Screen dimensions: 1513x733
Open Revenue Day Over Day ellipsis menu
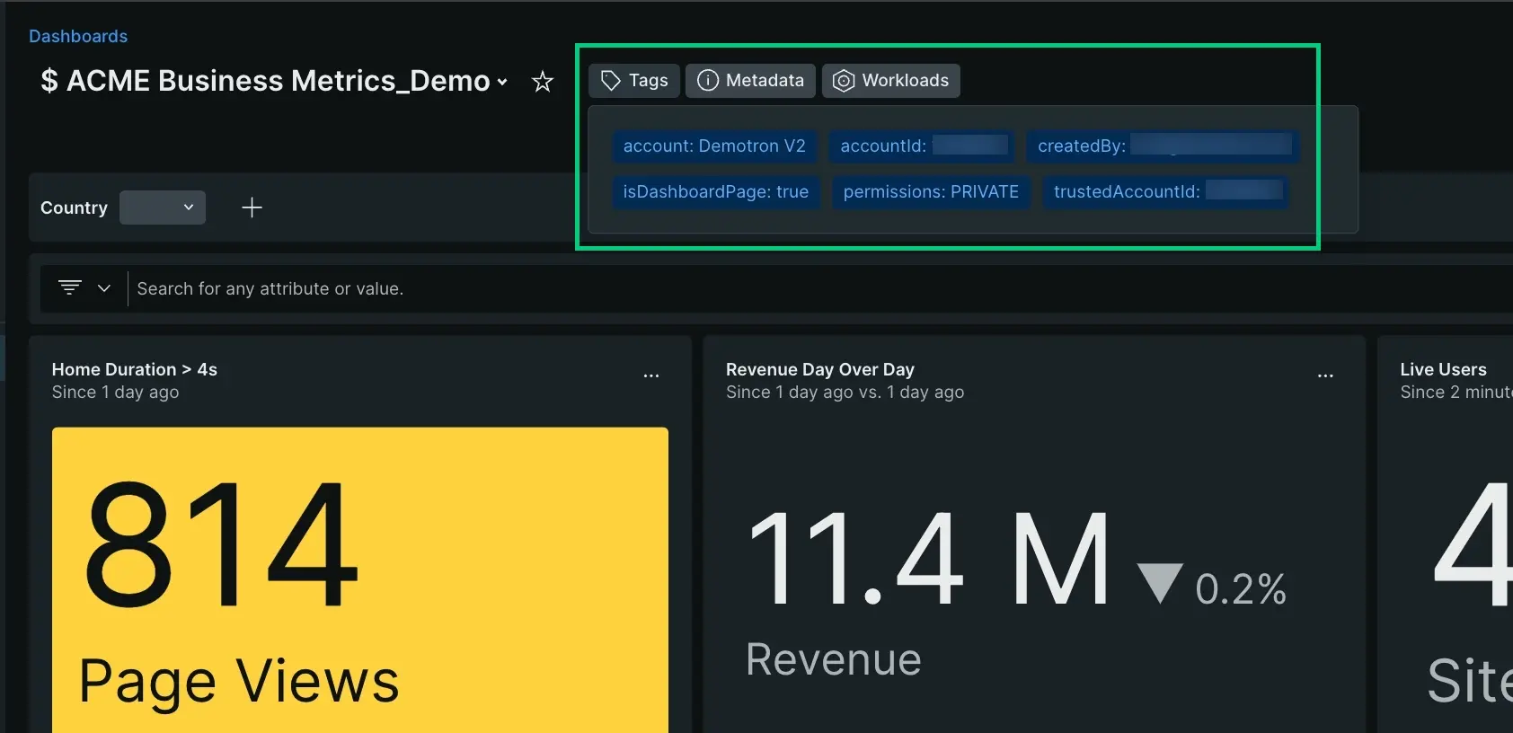coord(1325,375)
